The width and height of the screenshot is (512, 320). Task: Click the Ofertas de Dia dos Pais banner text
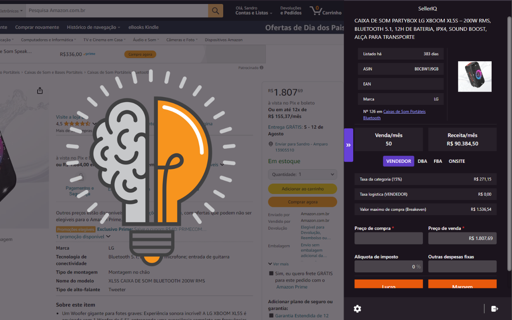[304, 28]
